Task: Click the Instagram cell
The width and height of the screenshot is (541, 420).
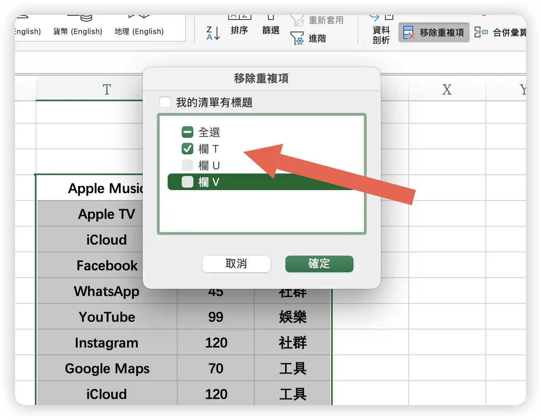Action: coord(107,343)
